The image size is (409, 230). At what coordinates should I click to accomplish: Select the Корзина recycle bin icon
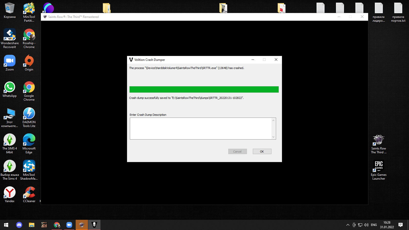[x=10, y=10]
